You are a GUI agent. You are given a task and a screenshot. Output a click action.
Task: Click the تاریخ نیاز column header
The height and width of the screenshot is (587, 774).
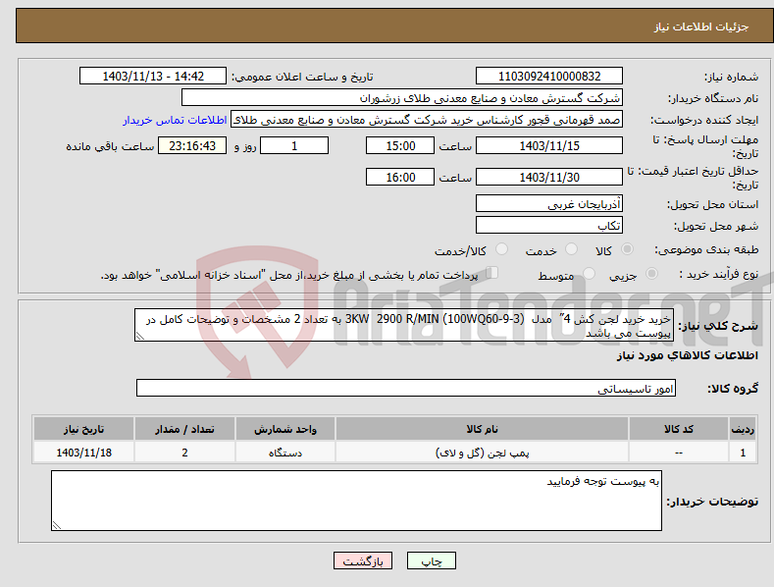(84, 429)
